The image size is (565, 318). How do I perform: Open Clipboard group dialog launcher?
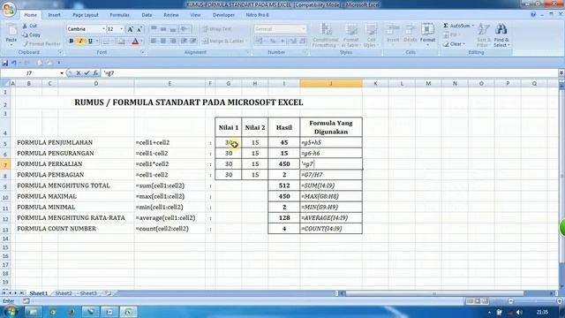tap(60, 53)
